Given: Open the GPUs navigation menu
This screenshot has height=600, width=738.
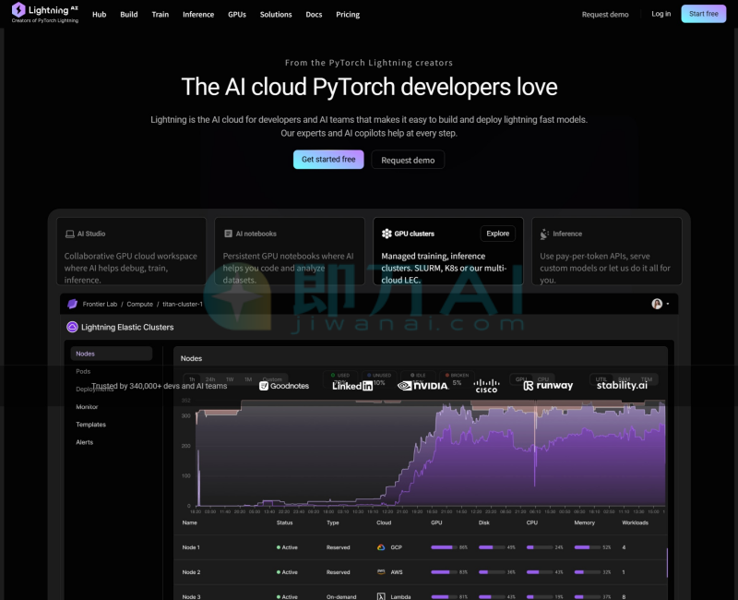Looking at the screenshot, I should pos(237,15).
